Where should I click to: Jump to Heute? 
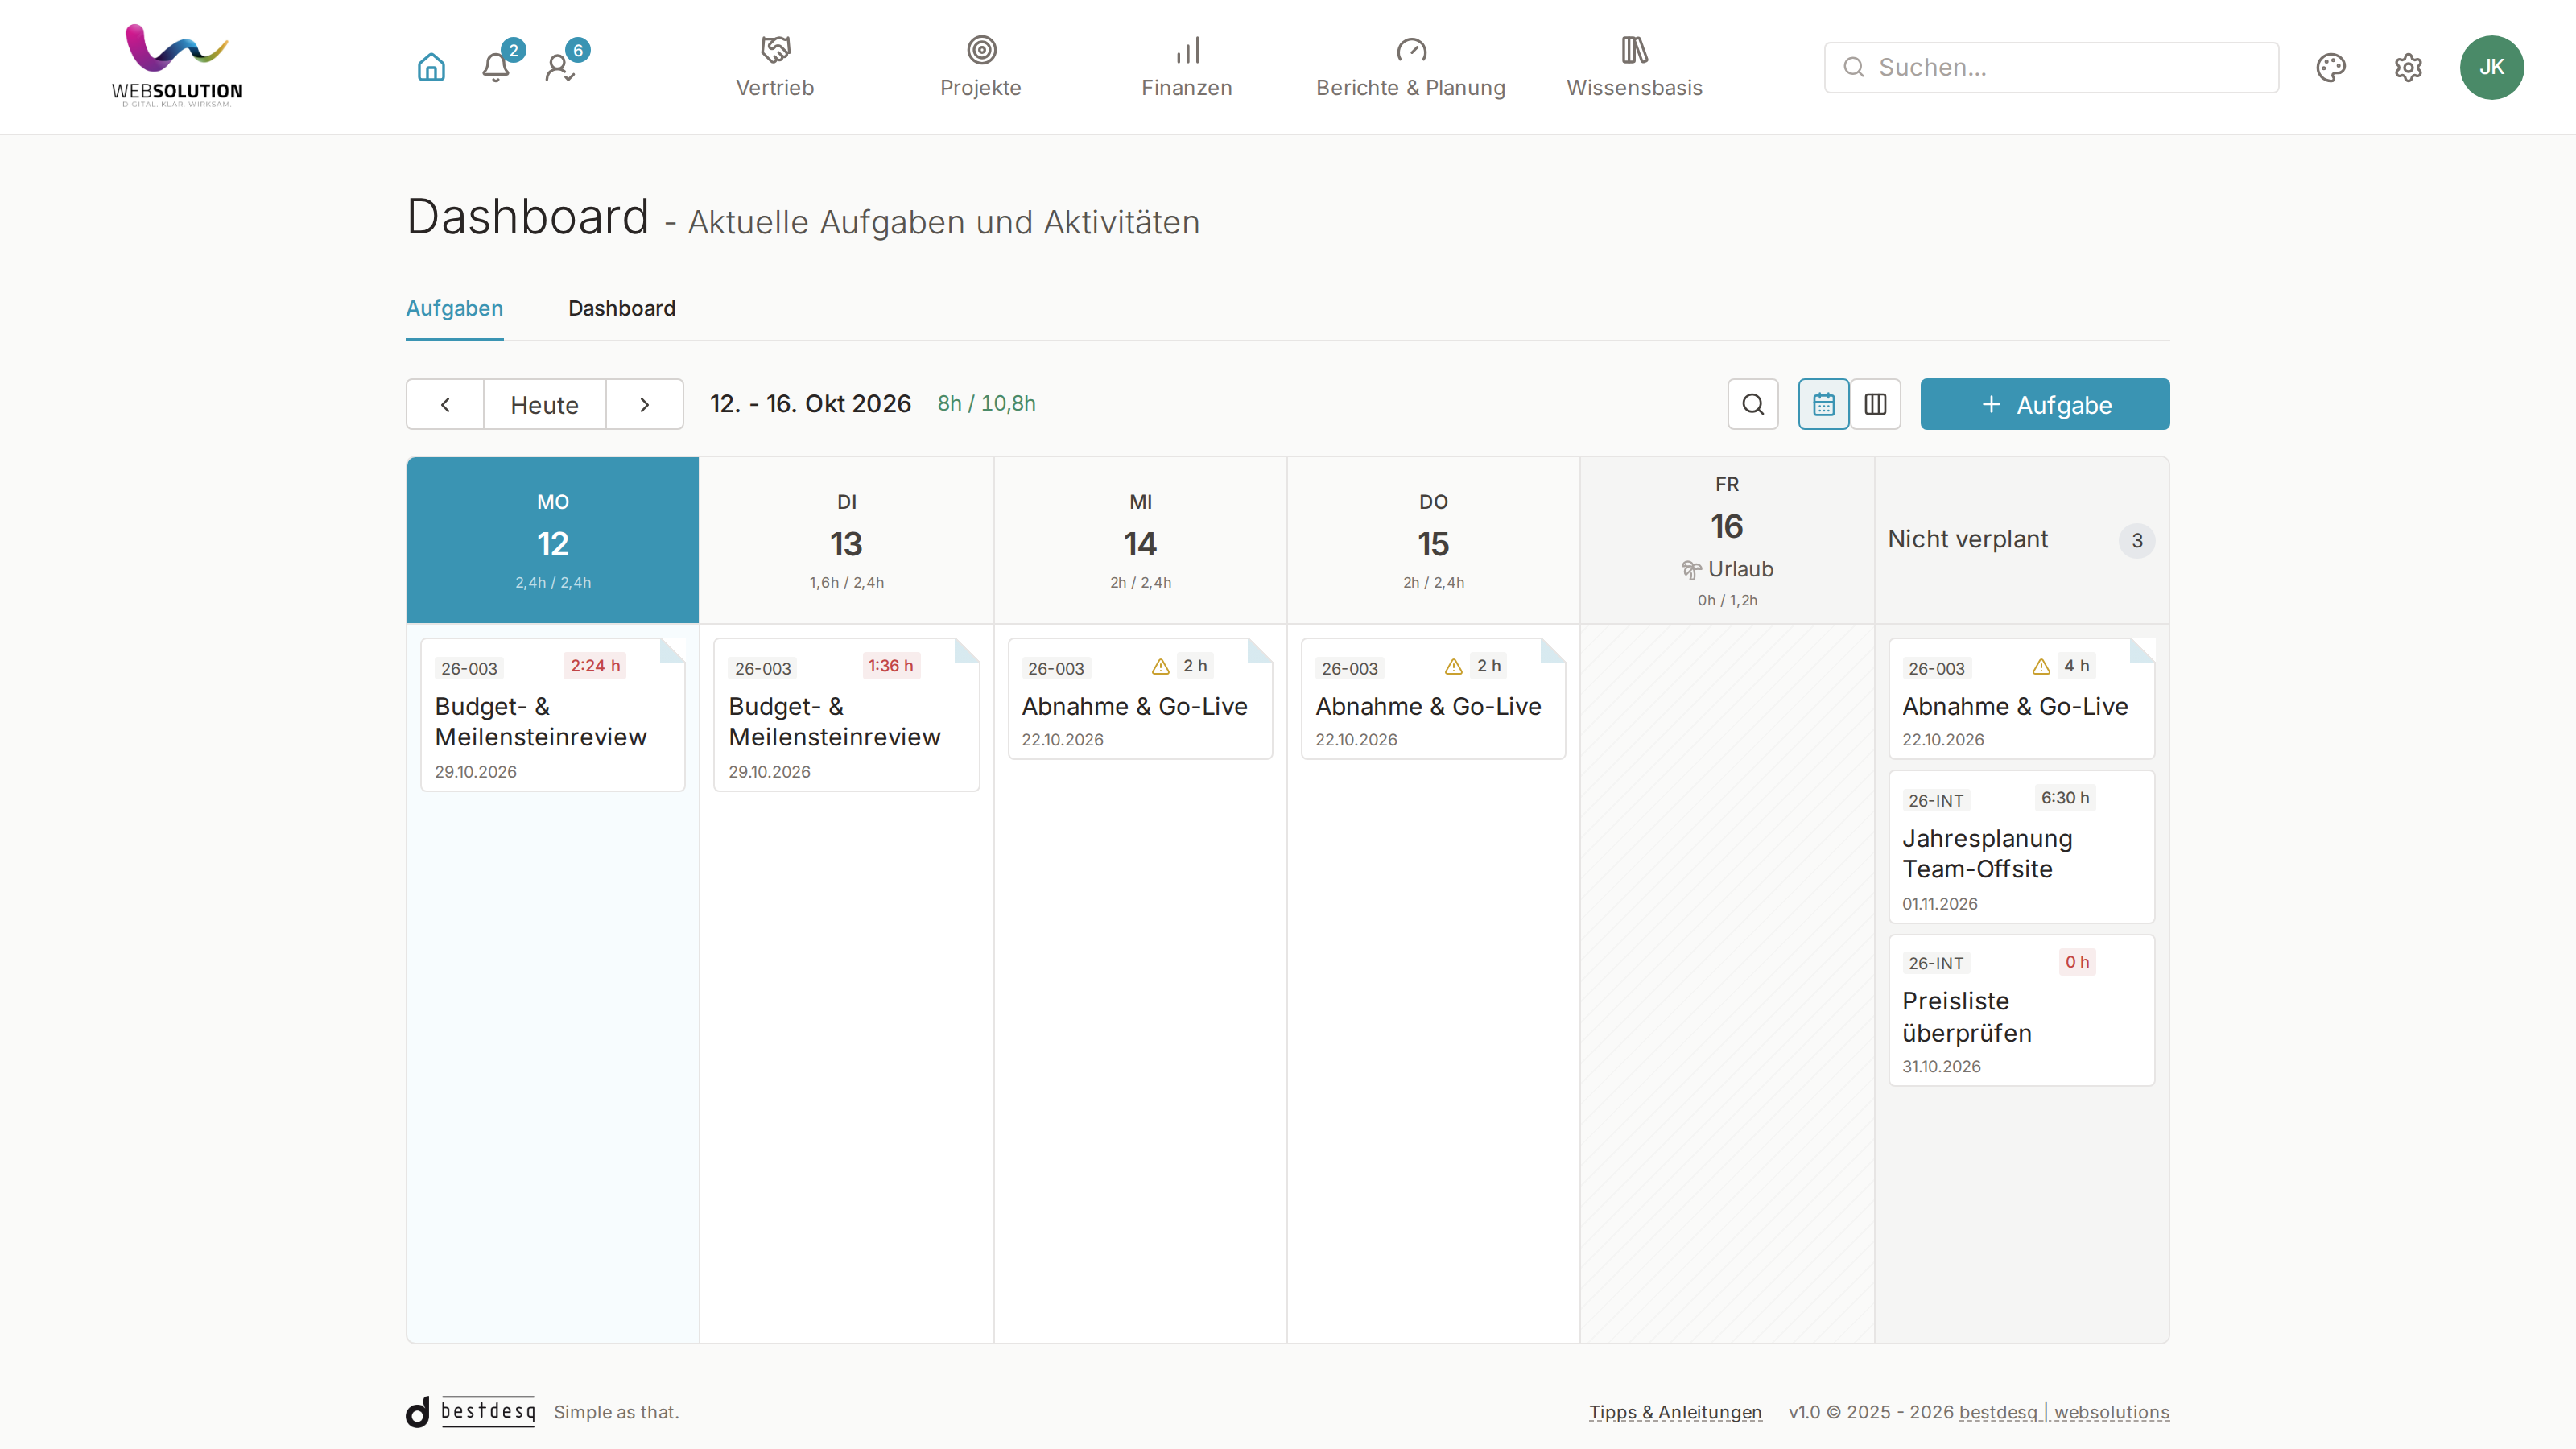click(x=545, y=404)
